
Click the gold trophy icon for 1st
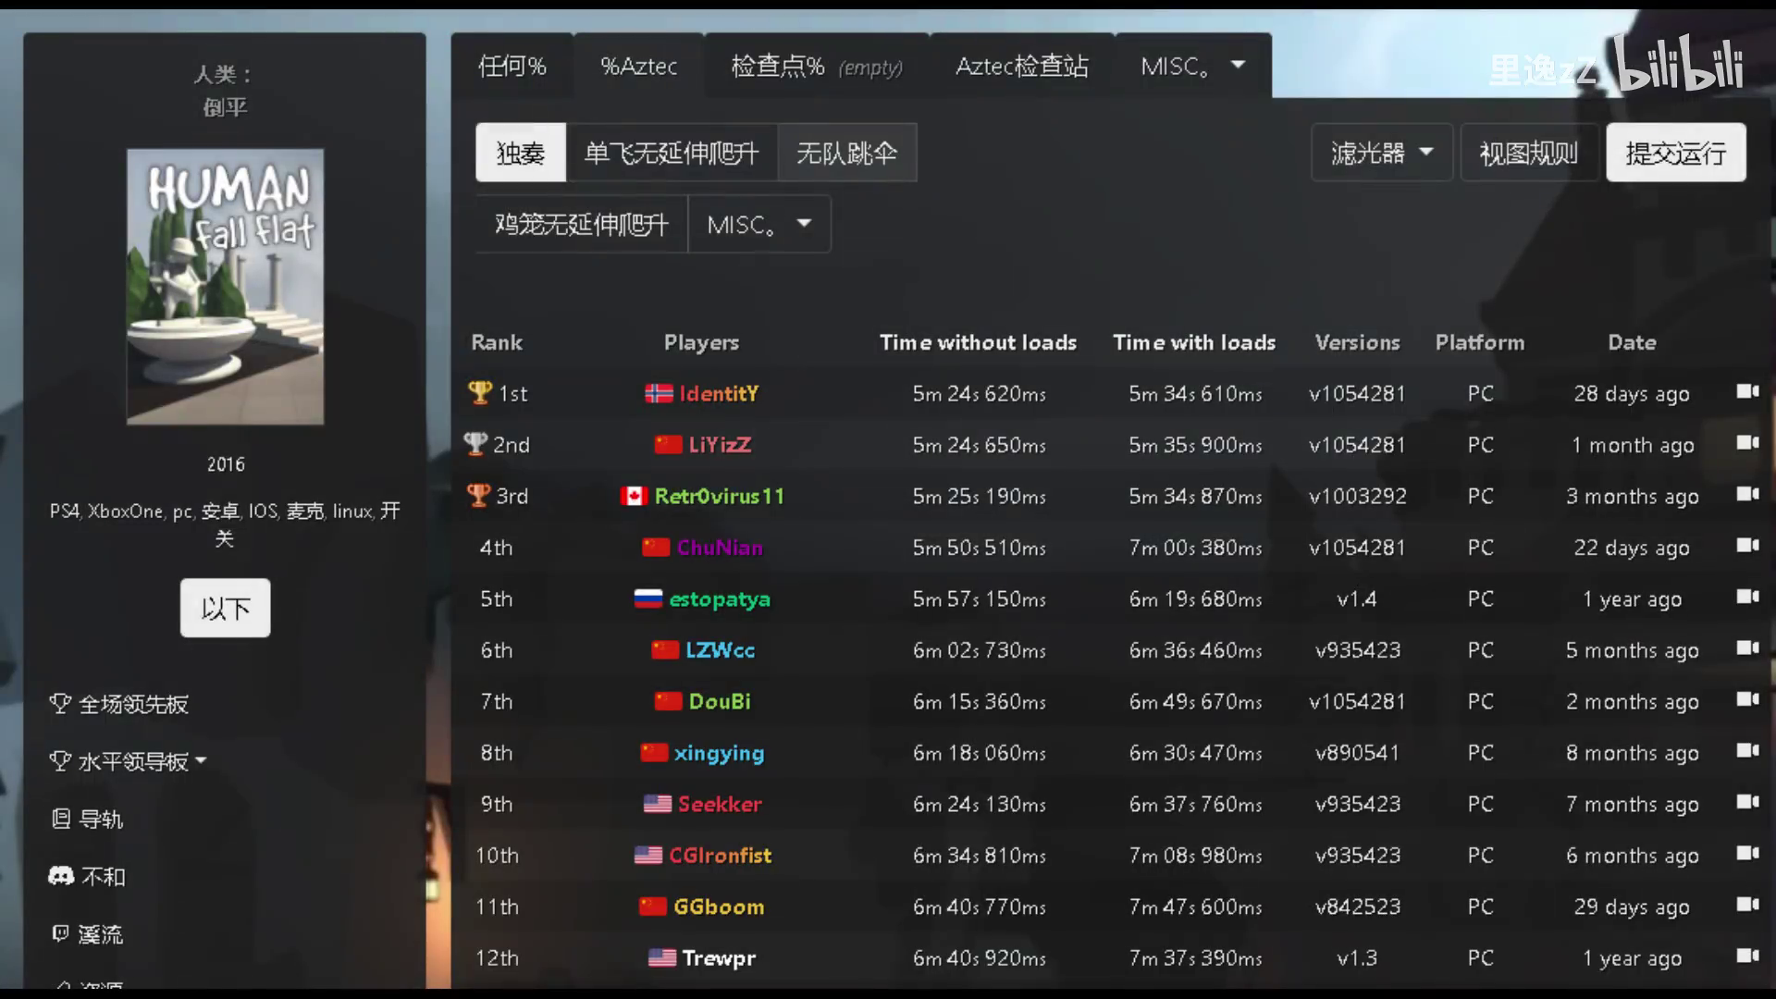[x=480, y=393]
